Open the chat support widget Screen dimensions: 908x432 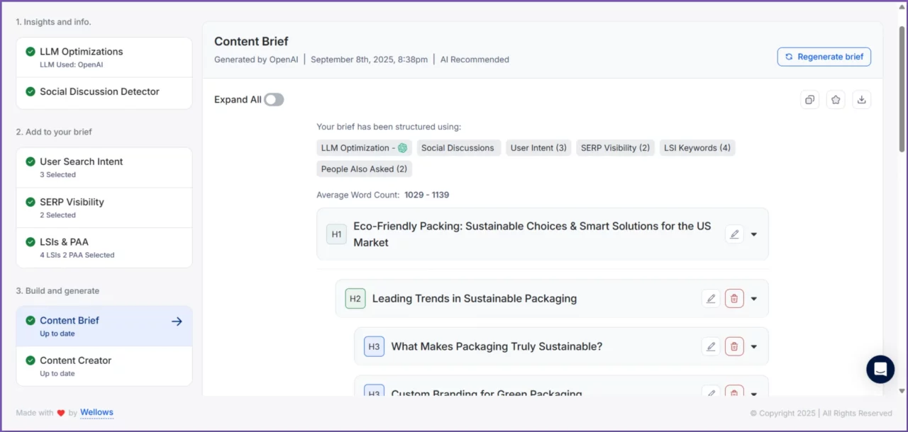click(x=880, y=370)
